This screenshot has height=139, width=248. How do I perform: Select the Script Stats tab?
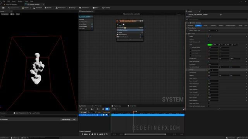click(132, 106)
